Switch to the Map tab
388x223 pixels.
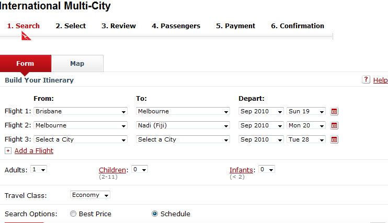coord(77,64)
